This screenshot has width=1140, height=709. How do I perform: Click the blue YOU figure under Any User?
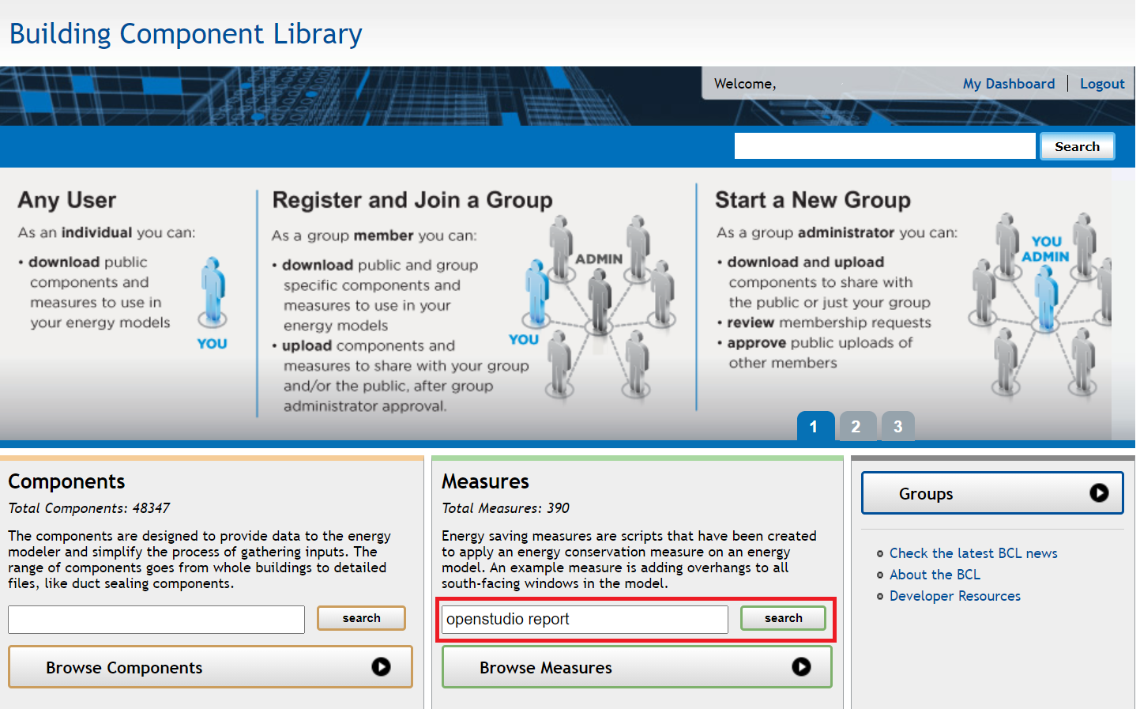[x=213, y=291]
